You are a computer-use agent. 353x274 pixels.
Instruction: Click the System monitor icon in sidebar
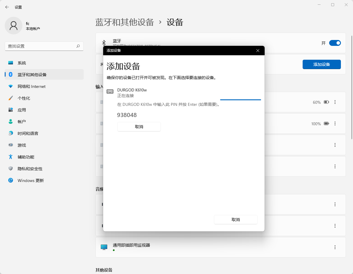pyautogui.click(x=11, y=63)
